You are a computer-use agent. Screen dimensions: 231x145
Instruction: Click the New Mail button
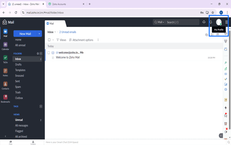point(25,34)
